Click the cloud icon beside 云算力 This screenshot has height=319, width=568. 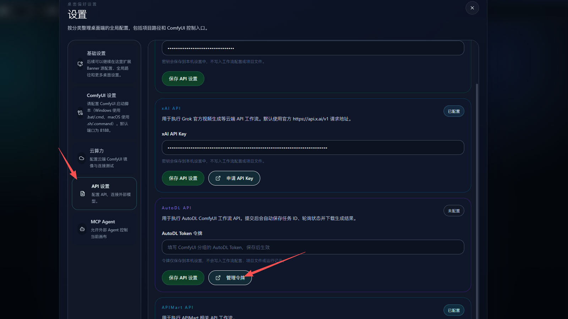82,158
